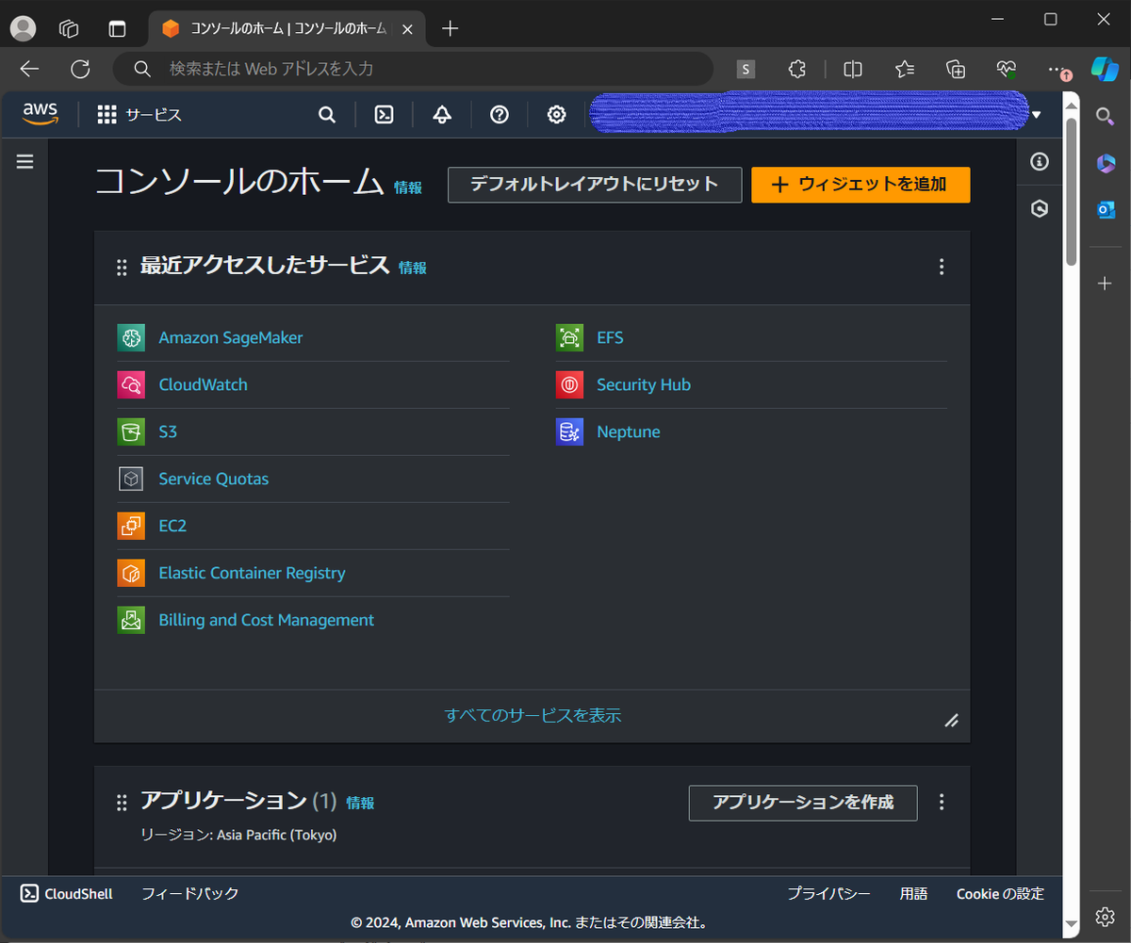
Task: Open recently visited widget three-dot menu
Action: (941, 268)
